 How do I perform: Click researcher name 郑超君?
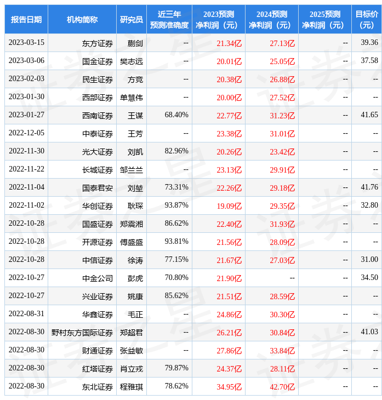(132, 333)
